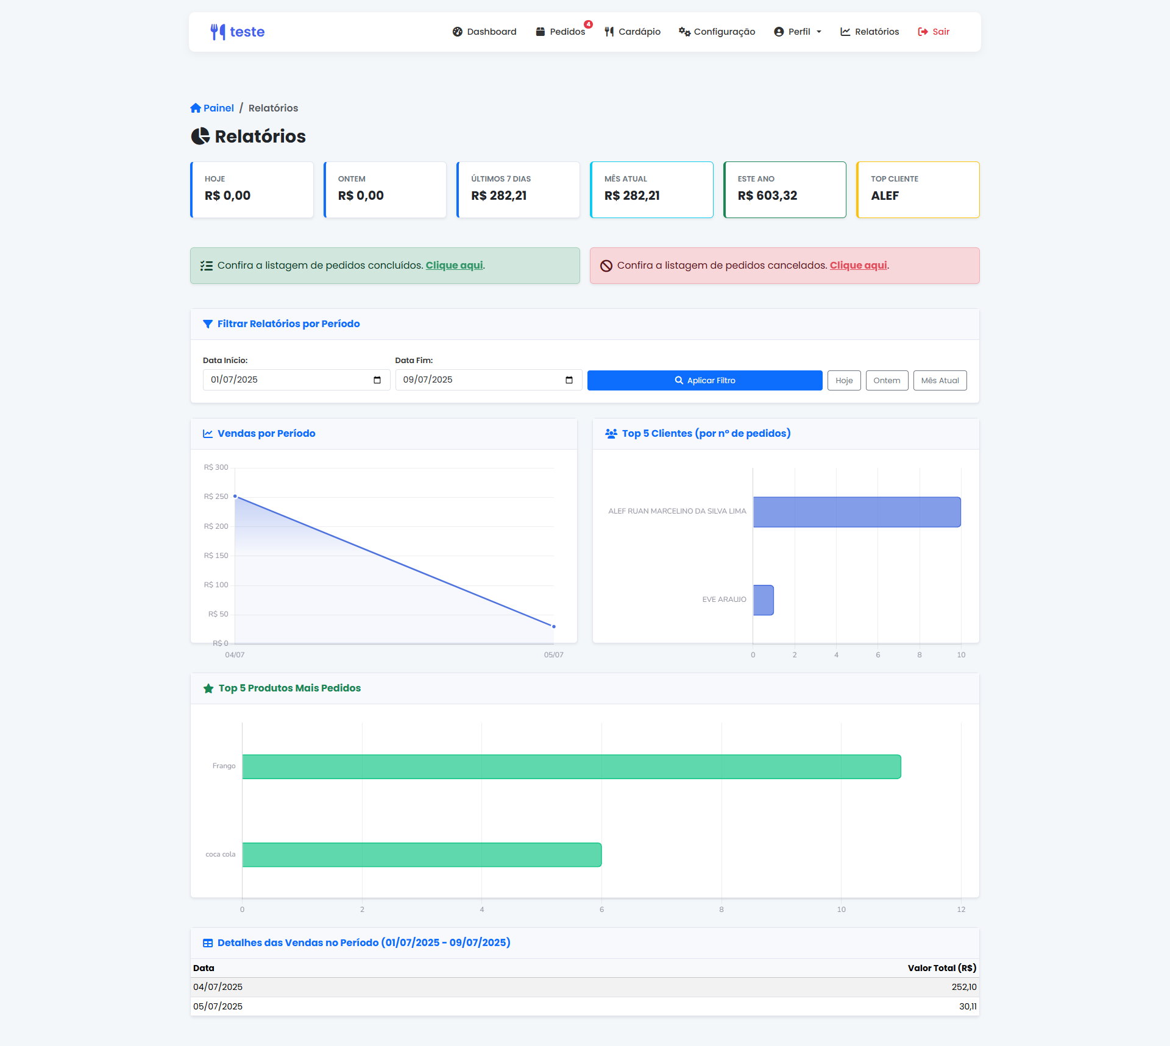Click the Este Ano R$ 603,32 card
Screen dimensions: 1170x1046
tap(785, 189)
